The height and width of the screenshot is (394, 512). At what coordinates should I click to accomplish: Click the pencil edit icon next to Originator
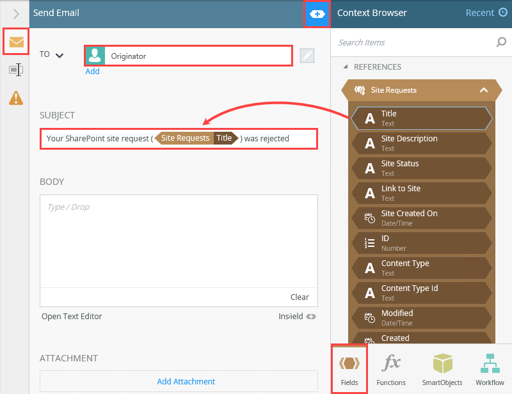(307, 55)
